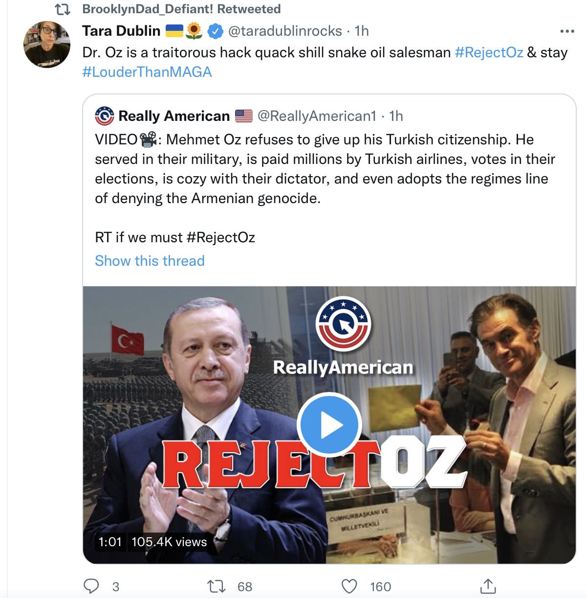Open @taradublinrocks handle
The image size is (587, 598).
click(285, 31)
